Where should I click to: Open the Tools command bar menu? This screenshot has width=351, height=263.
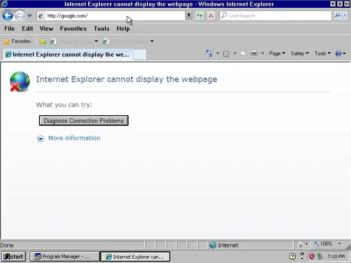pos(322,53)
